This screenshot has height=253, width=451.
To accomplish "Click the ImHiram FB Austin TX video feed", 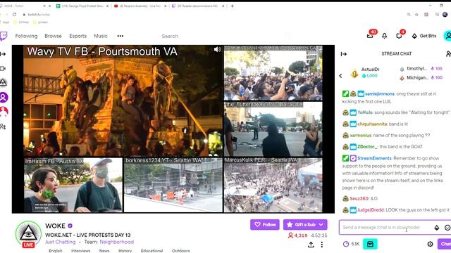I will [73, 185].
